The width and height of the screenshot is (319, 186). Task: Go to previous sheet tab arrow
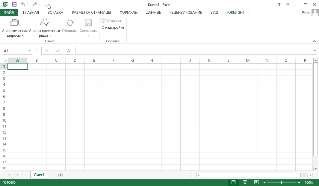pos(9,175)
